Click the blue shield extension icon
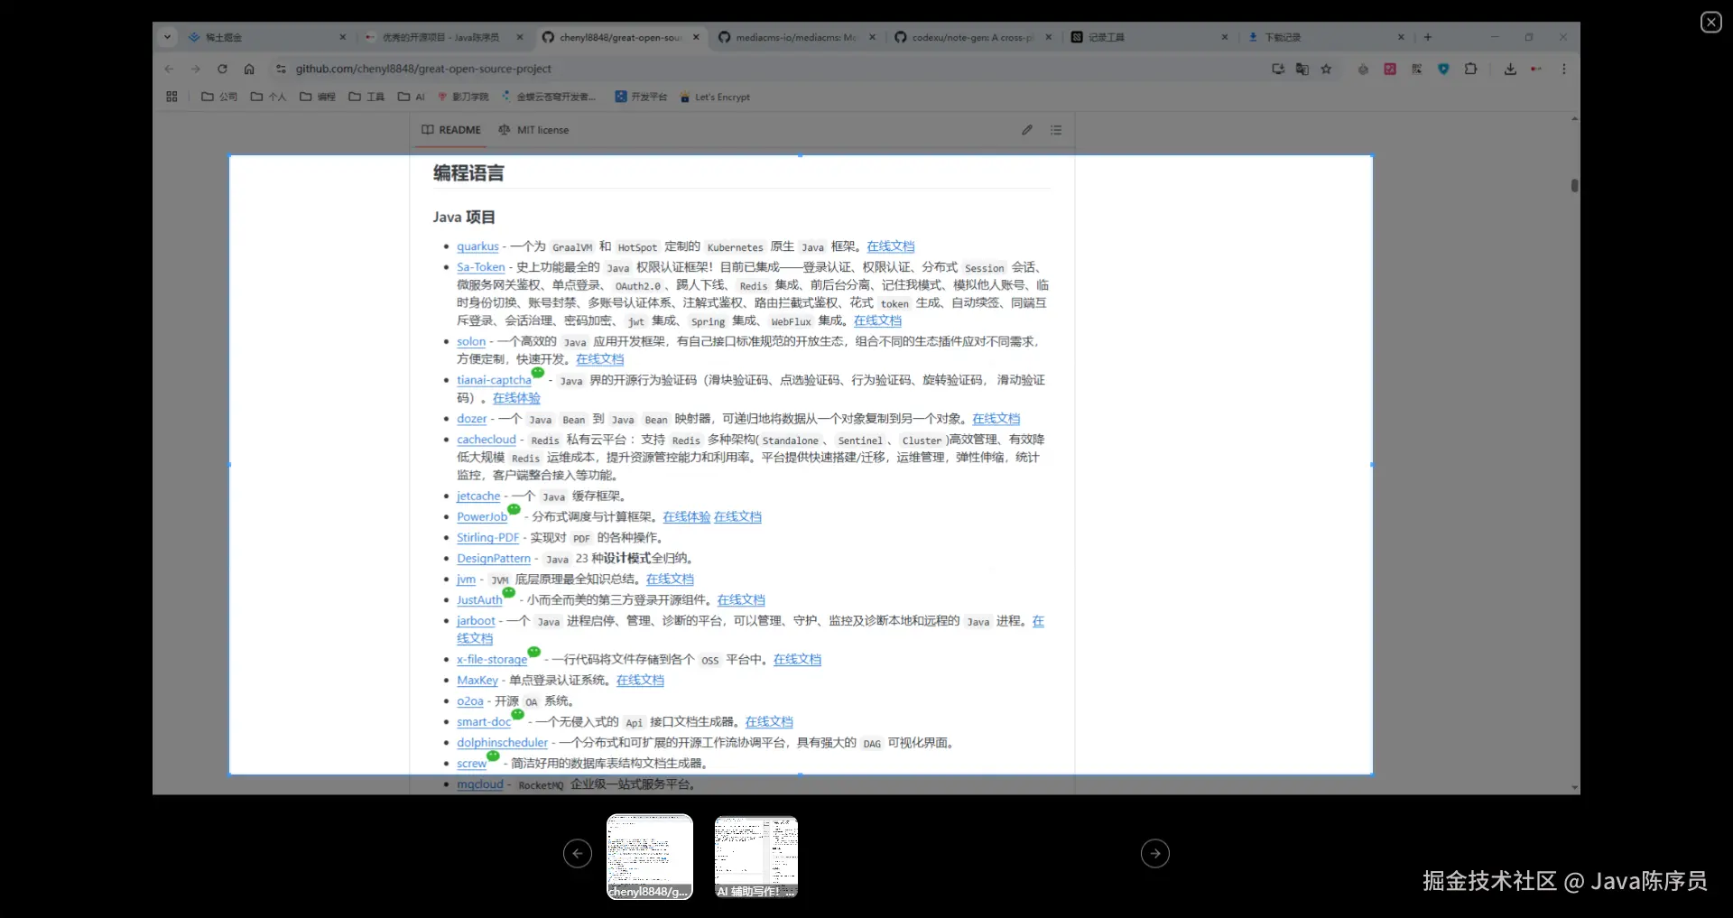The image size is (1733, 918). click(x=1443, y=69)
